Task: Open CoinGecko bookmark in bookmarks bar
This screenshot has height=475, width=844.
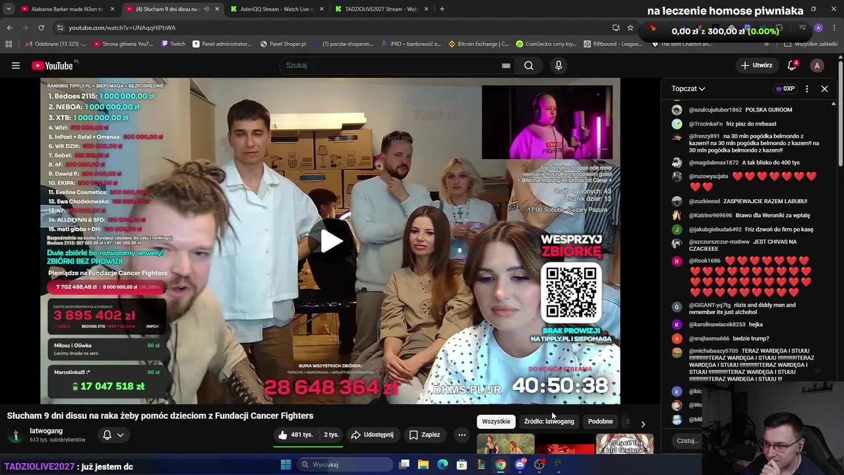Action: click(546, 44)
